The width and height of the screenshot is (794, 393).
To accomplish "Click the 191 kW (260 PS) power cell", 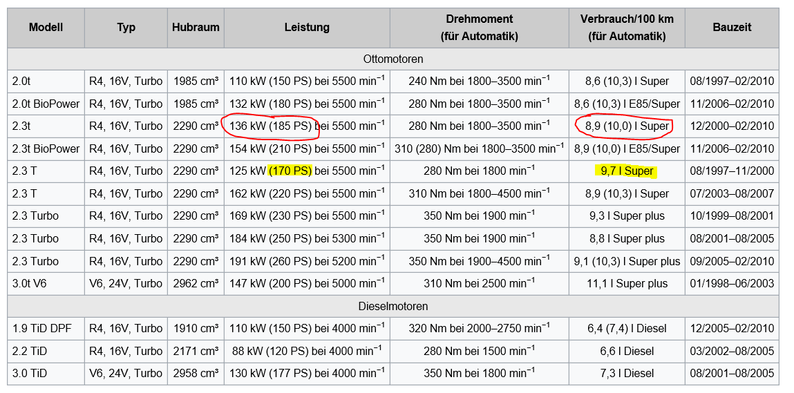I will [x=307, y=261].
